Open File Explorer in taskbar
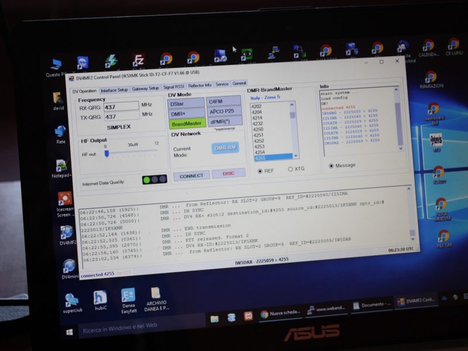Screen dimensions: 468x351 coord(214,319)
